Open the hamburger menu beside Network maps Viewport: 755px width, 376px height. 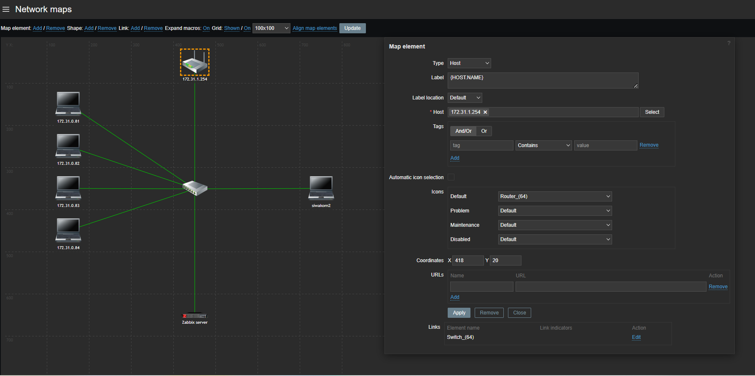point(6,9)
